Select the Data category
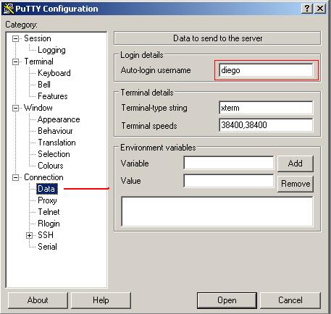The image size is (331, 314). pyautogui.click(x=47, y=189)
